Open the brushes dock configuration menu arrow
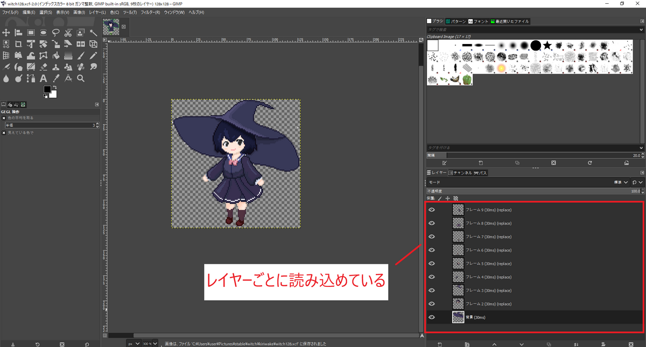The height and width of the screenshot is (347, 646). point(642,21)
